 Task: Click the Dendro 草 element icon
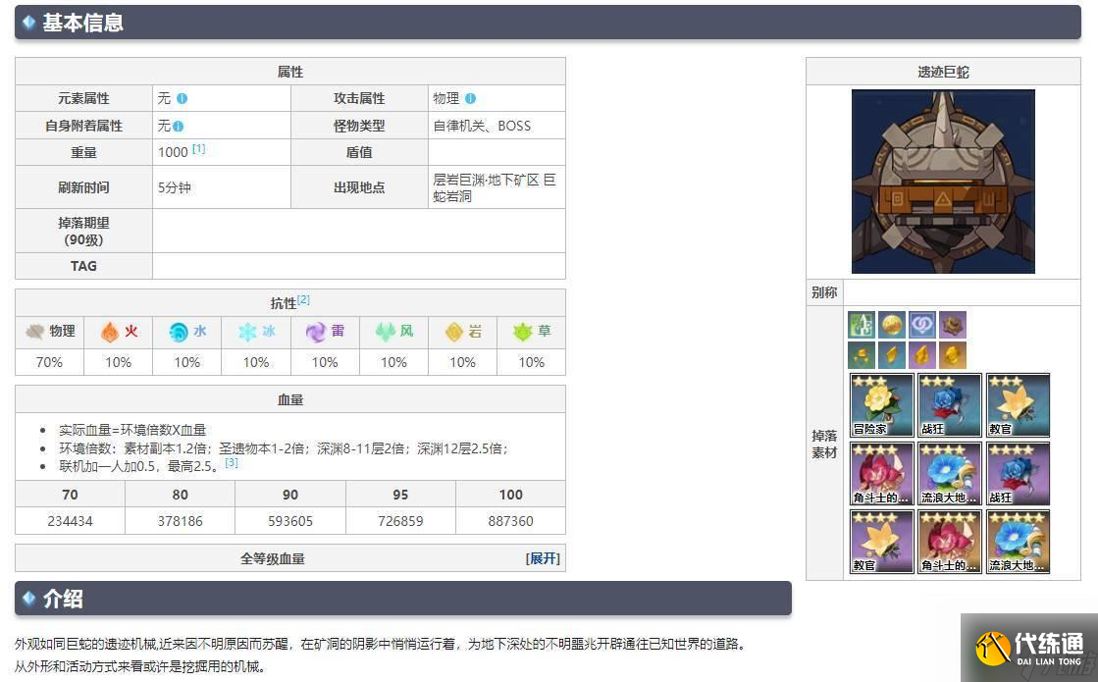tap(523, 332)
